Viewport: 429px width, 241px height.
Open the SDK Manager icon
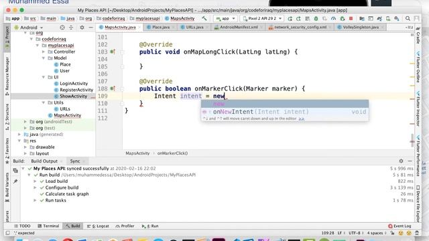click(x=397, y=19)
